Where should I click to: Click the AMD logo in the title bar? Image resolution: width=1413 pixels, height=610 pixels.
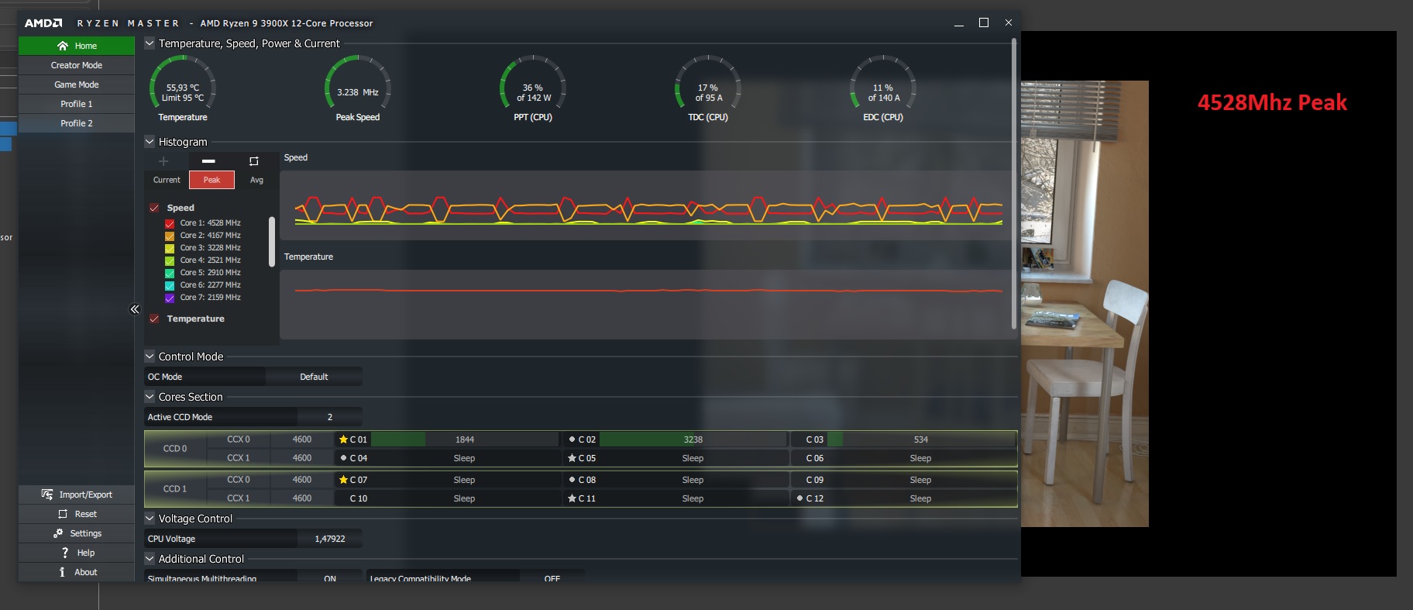point(43,23)
